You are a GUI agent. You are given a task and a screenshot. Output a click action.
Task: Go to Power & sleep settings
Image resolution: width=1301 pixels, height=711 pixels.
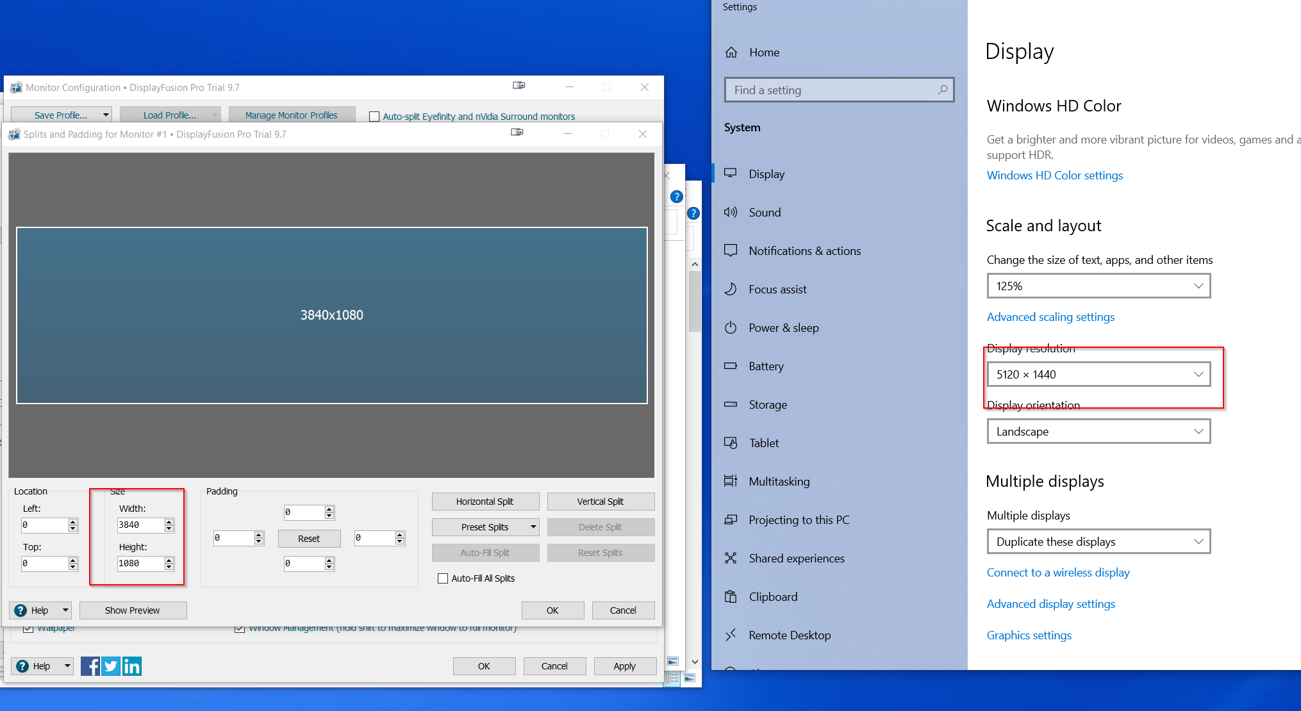pos(783,328)
